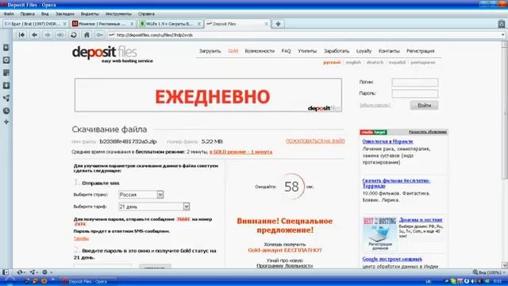This screenshot has height=286, width=508.
Task: Click the Скачать фильмы бесплатно ad link
Action: click(396, 184)
